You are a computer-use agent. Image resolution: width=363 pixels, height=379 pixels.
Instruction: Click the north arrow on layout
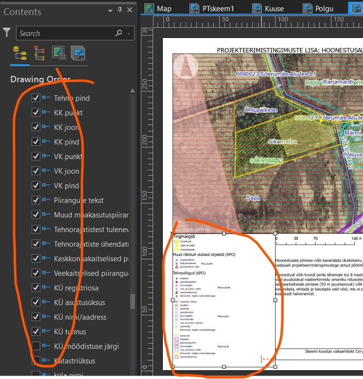coord(186,67)
